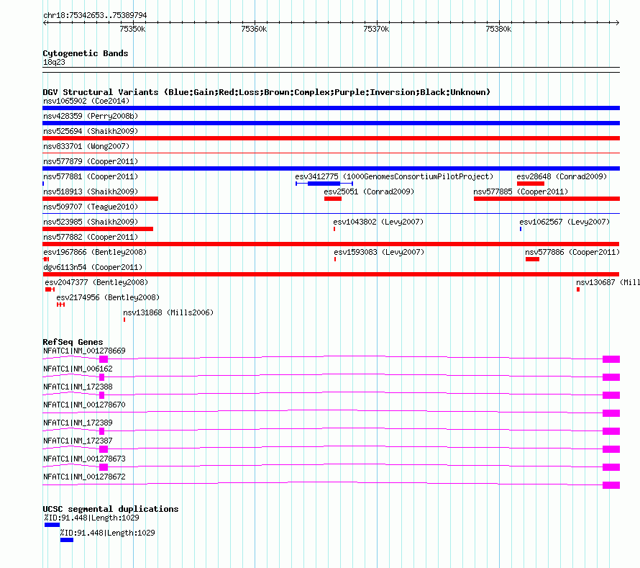This screenshot has height=568, width=640.
Task: Select the right-end exon of NM_001278672
Action: [x=611, y=485]
